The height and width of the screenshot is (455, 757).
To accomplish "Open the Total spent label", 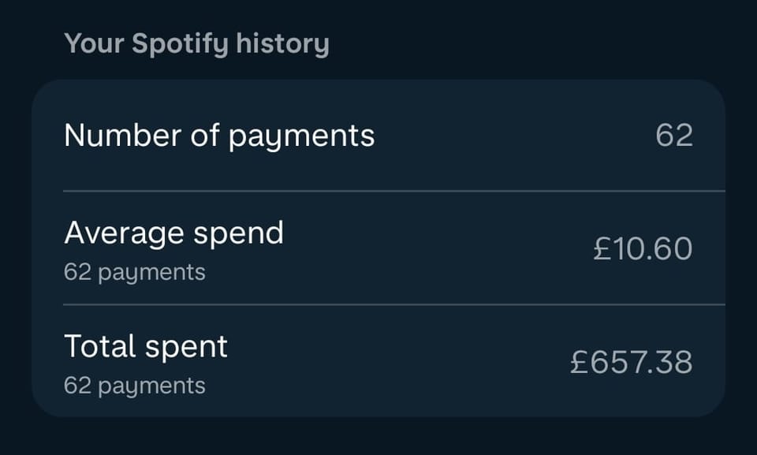I will [x=146, y=347].
